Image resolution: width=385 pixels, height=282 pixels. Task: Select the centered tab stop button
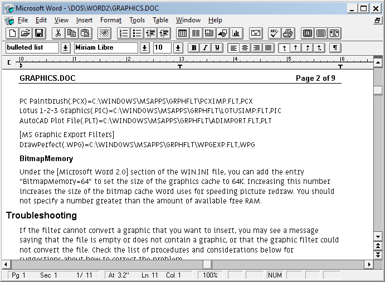[296, 48]
